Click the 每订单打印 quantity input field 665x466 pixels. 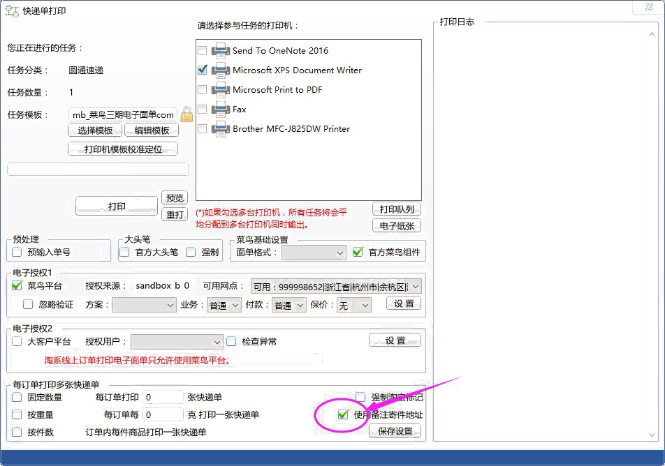coord(162,398)
